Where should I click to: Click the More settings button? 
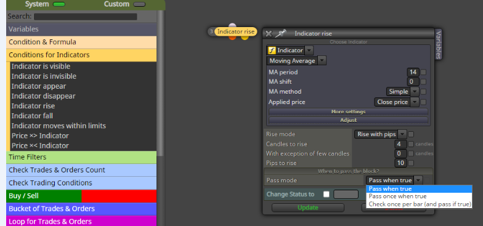coord(349,111)
